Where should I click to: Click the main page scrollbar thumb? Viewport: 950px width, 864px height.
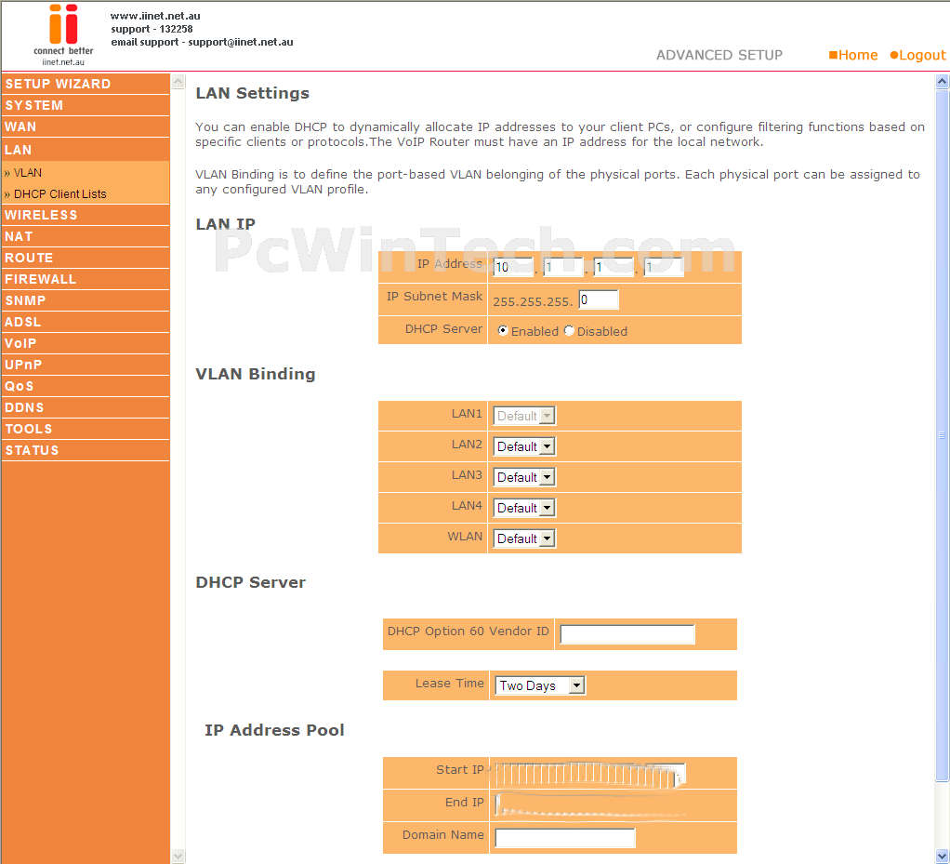pyautogui.click(x=943, y=435)
